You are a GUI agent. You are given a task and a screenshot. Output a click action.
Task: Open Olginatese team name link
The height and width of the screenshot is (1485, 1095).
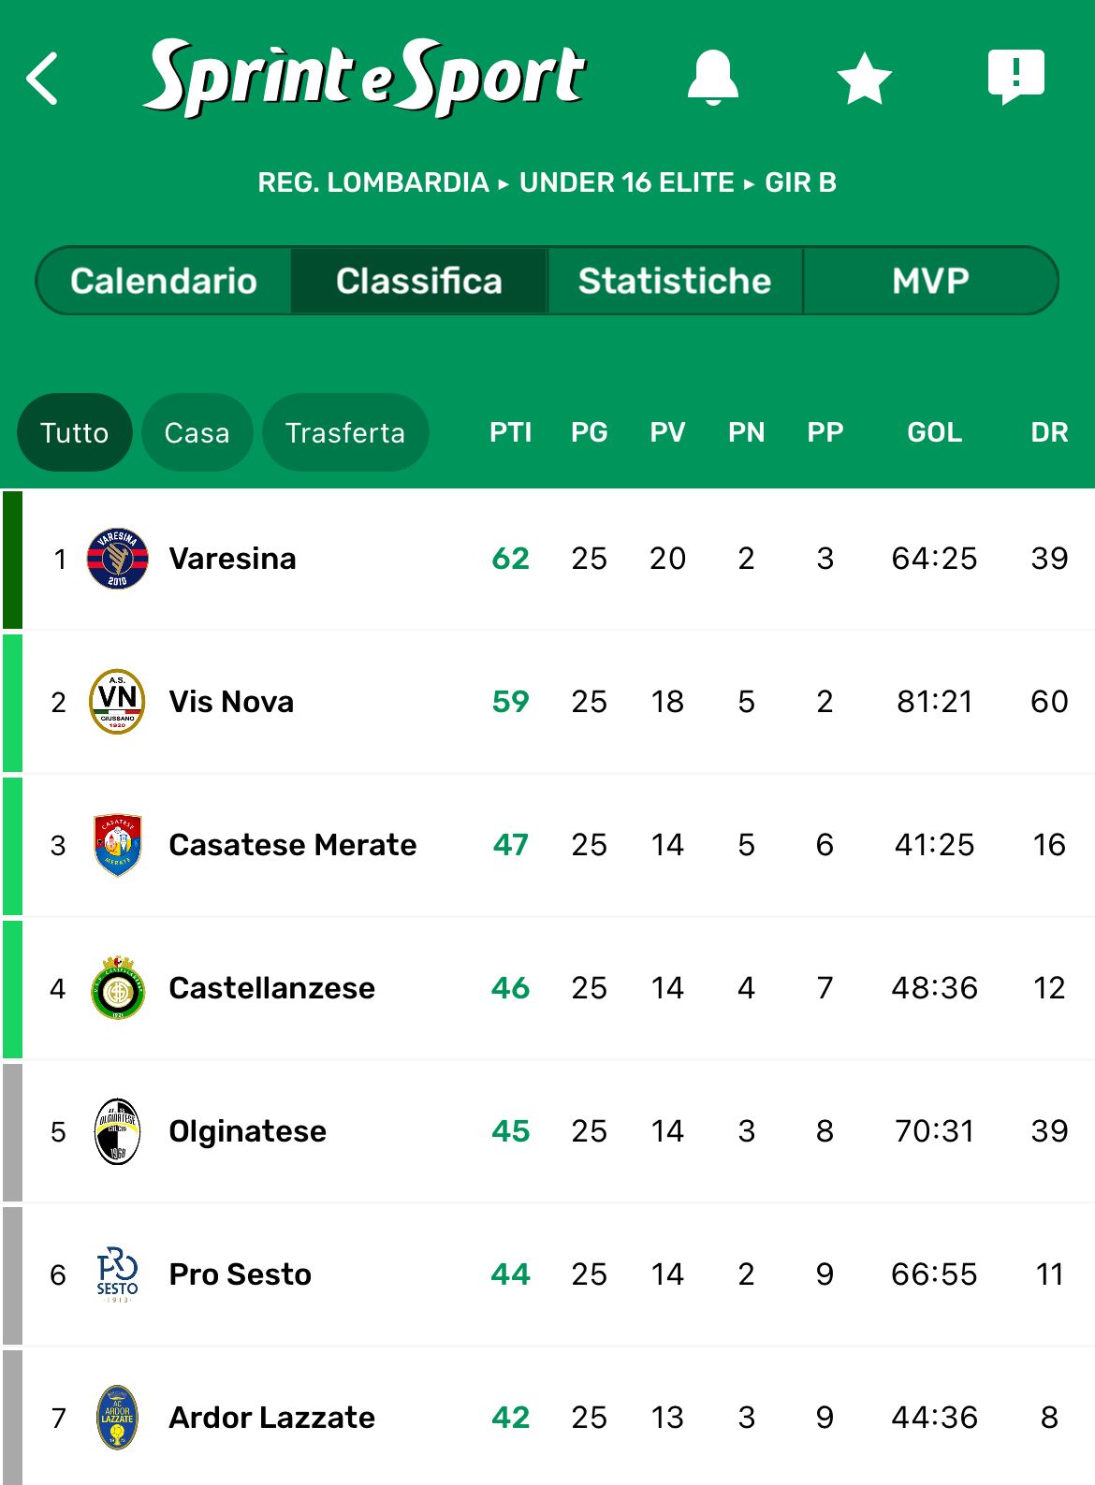point(248,1131)
